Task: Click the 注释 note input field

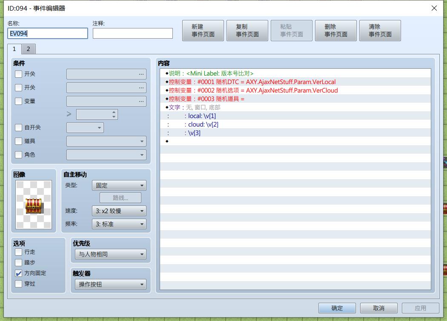Action: click(132, 33)
